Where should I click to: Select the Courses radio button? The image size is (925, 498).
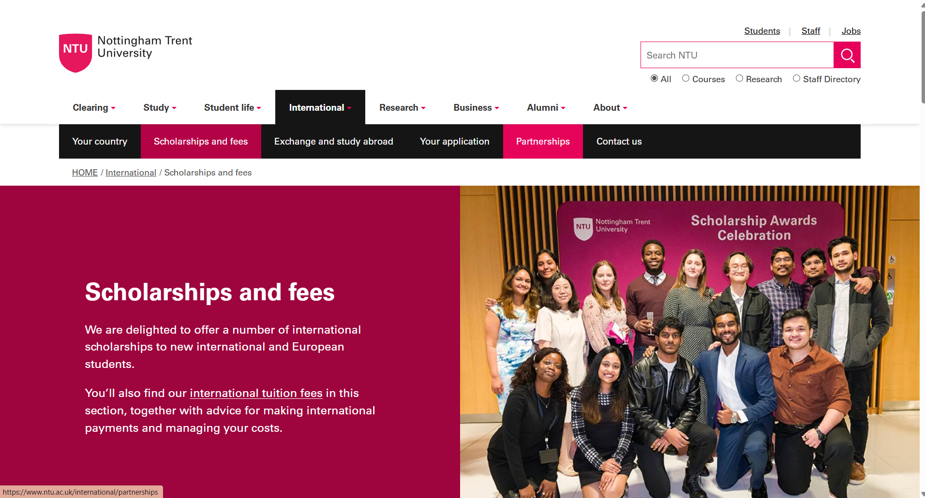(x=686, y=78)
